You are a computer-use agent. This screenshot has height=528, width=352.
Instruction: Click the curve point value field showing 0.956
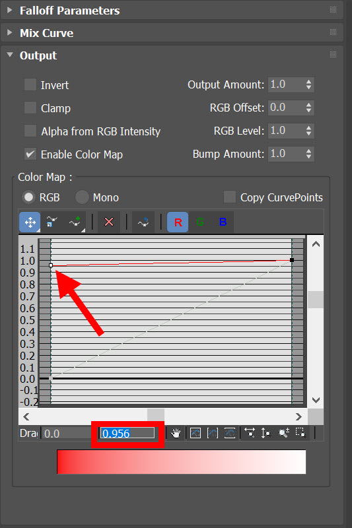(x=127, y=433)
